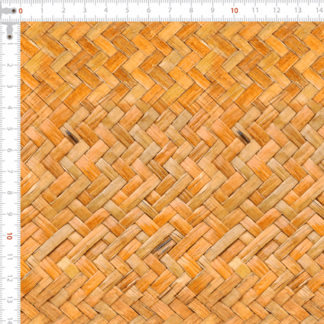The image size is (324, 324).
Task: Click the number 8 on left ruler
Action: point(9,192)
